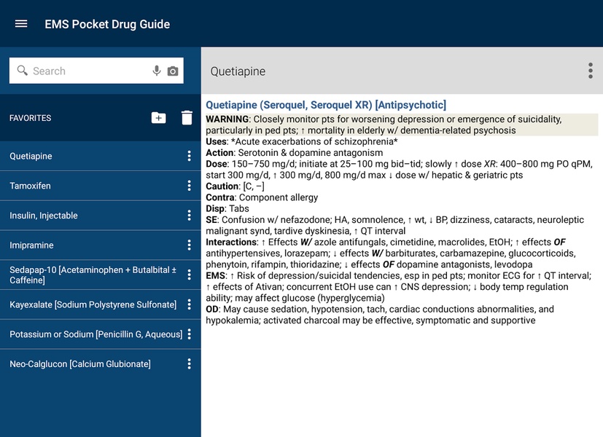Click the Quetiapine (Seroquel, Seroquel XR) heading
This screenshot has width=603, height=437.
click(326, 105)
